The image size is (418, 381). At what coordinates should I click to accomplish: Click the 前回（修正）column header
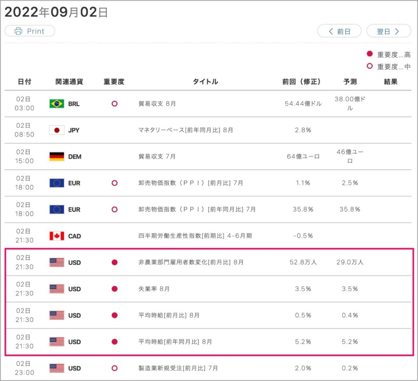(302, 82)
